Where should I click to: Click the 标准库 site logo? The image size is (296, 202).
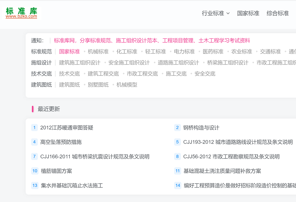[21, 13]
